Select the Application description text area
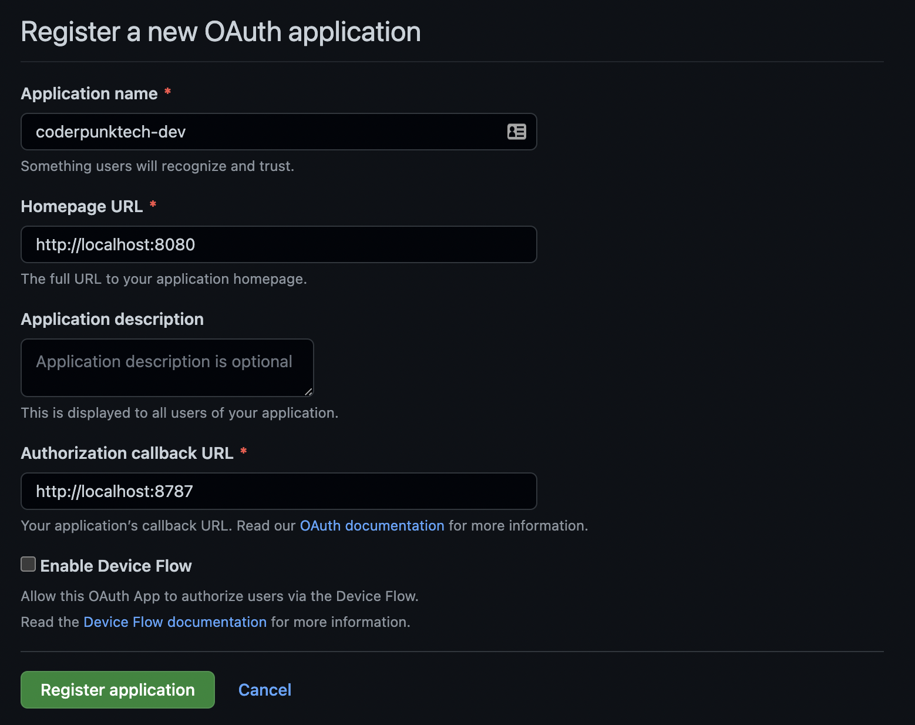This screenshot has height=725, width=915. 167,368
